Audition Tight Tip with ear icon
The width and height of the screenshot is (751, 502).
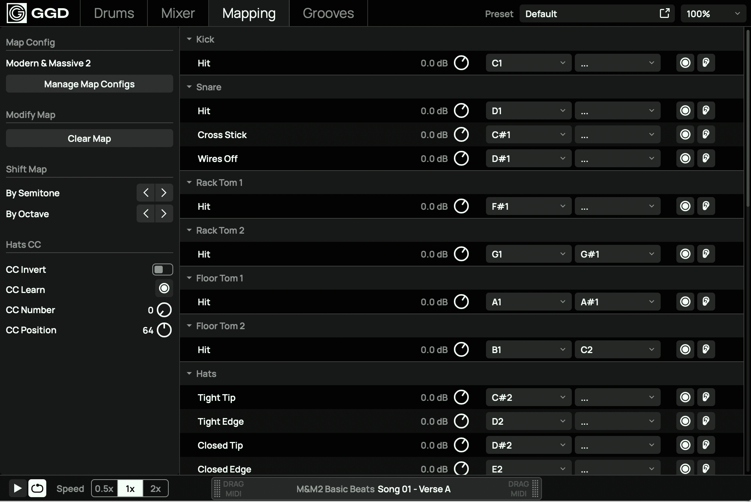pyautogui.click(x=706, y=397)
